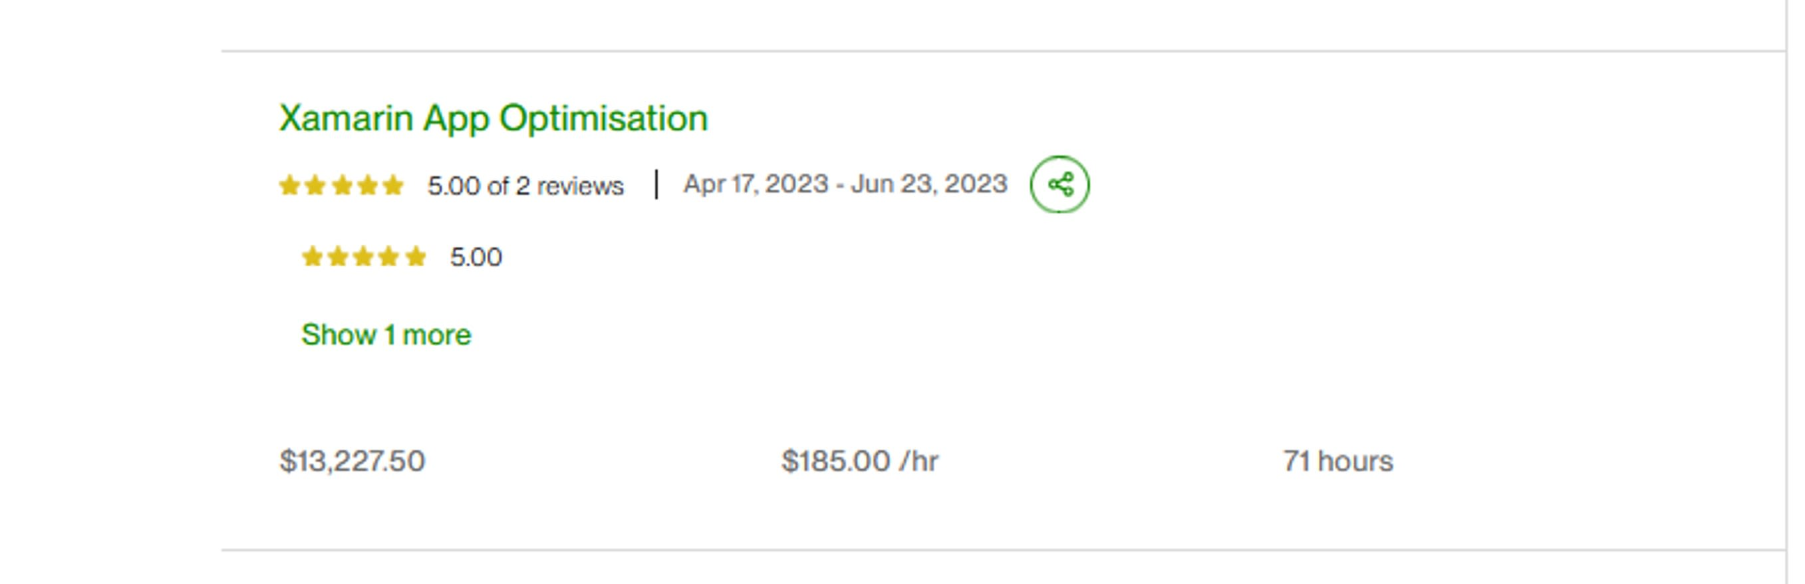The image size is (1805, 584).
Task: Select the 5.00 of 2 reviews text
Action: [x=525, y=186]
